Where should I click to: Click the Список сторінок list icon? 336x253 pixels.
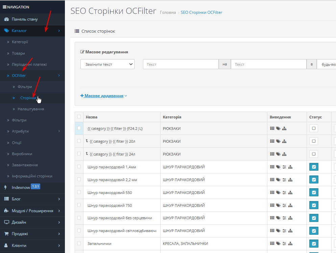tap(77, 31)
